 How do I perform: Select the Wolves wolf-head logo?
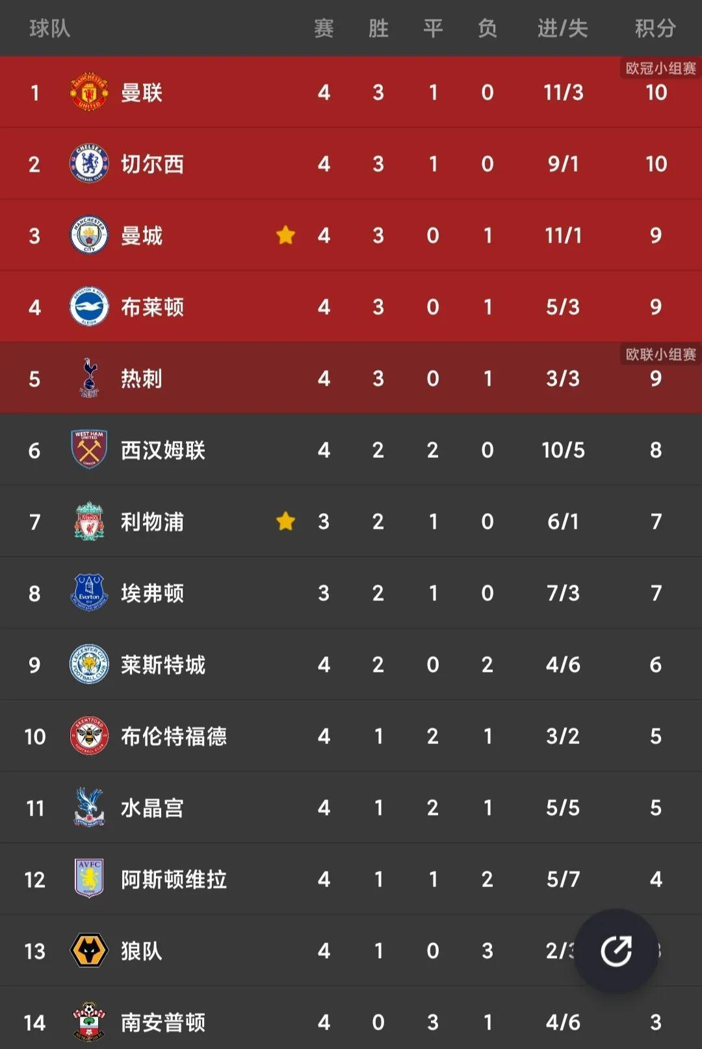(x=89, y=950)
